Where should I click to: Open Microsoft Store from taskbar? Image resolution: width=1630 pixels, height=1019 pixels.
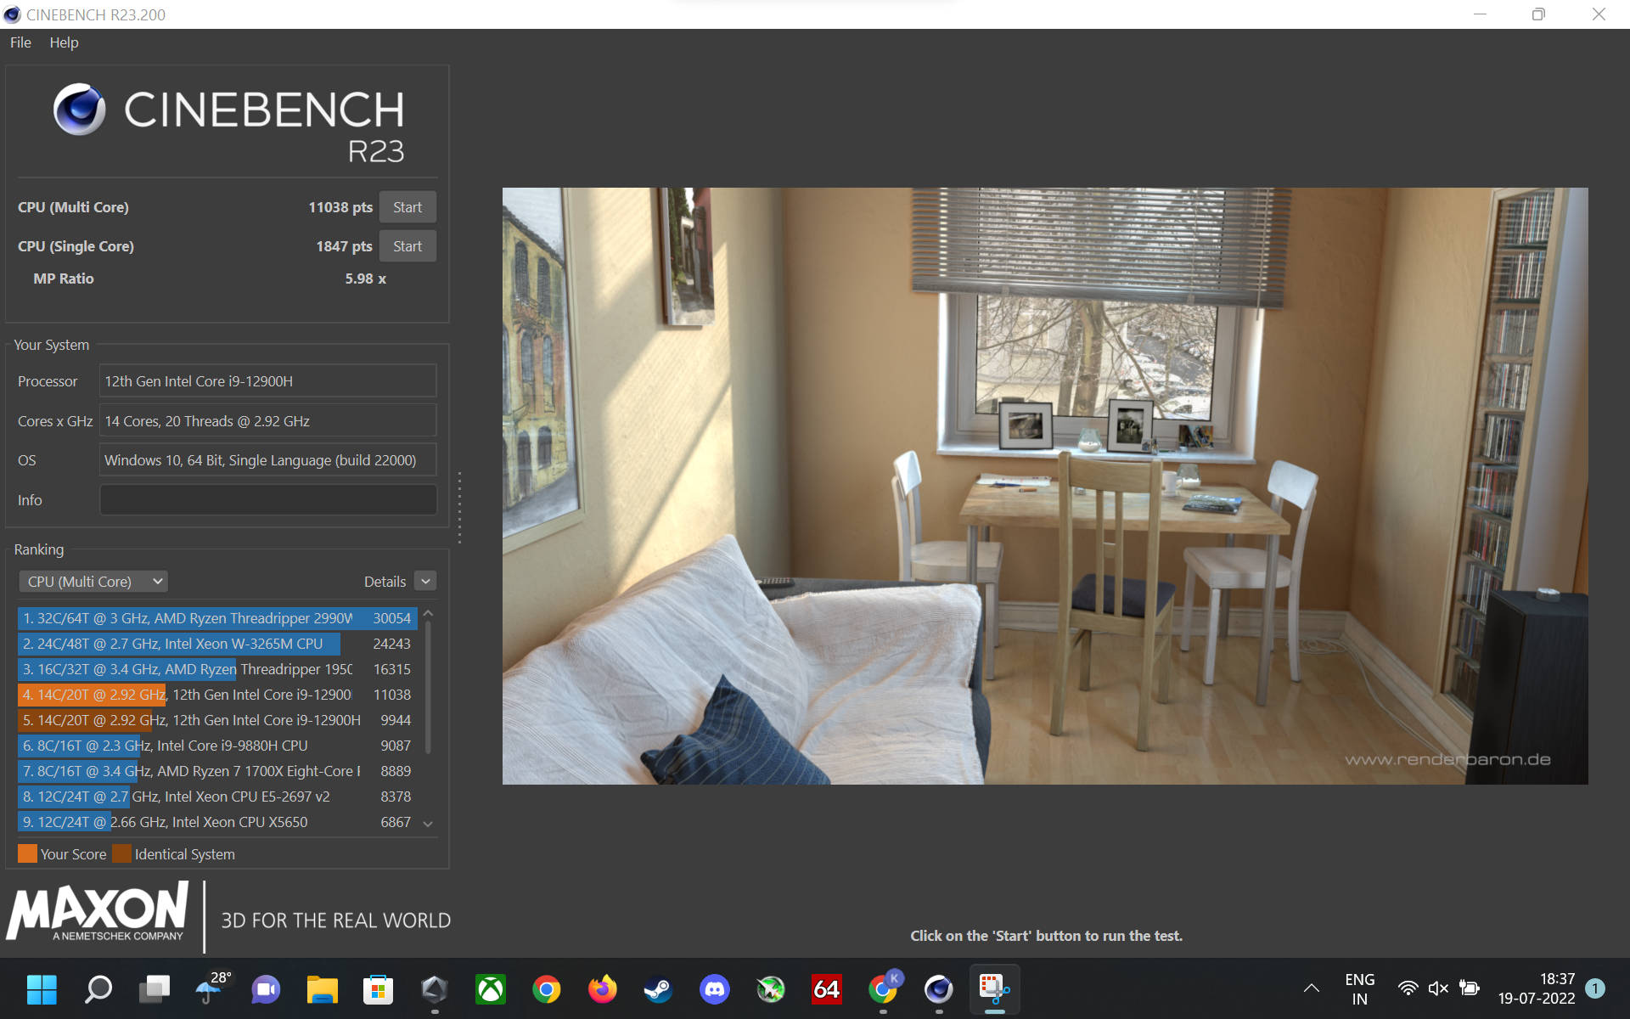pyautogui.click(x=378, y=989)
